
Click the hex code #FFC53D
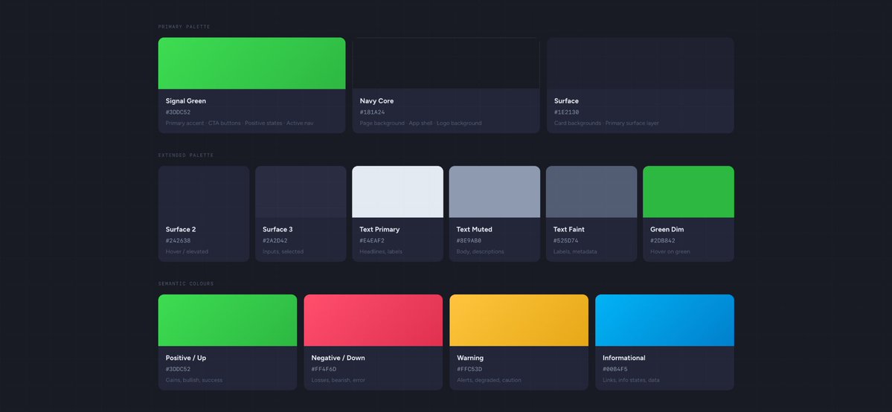tap(469, 370)
